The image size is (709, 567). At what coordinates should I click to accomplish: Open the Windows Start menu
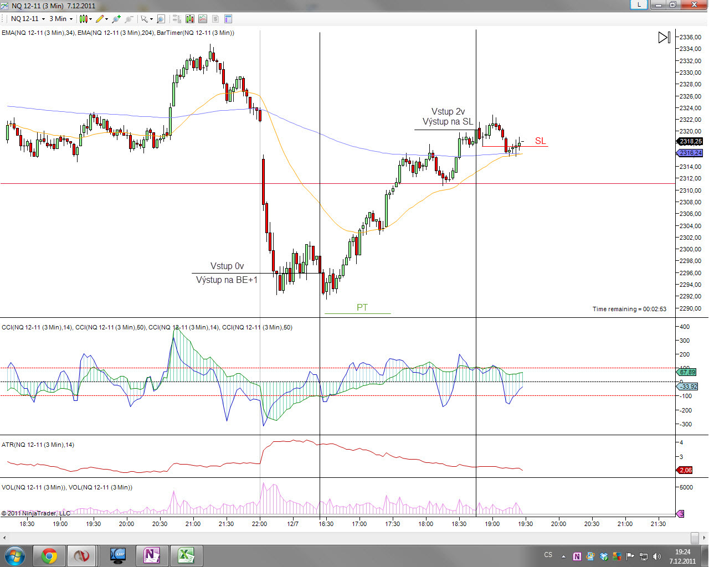14,555
